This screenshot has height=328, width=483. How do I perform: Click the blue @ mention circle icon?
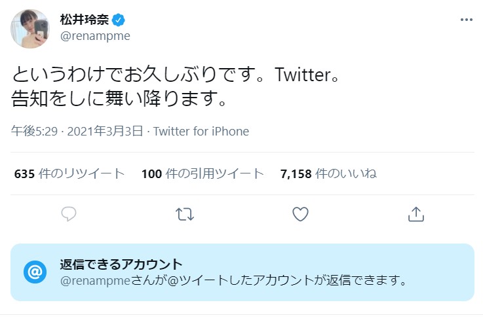click(35, 272)
